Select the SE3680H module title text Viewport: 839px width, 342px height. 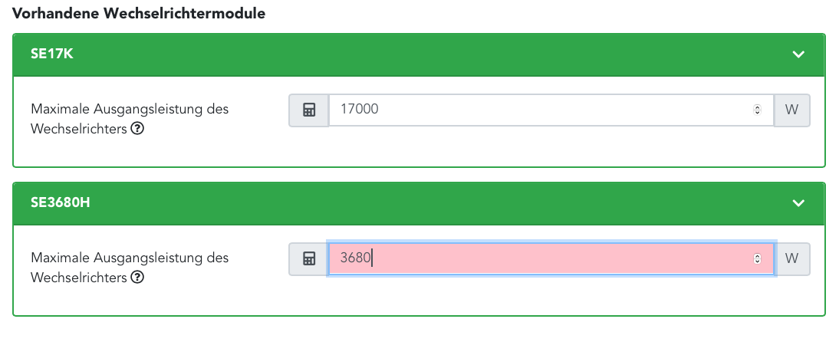(x=61, y=203)
